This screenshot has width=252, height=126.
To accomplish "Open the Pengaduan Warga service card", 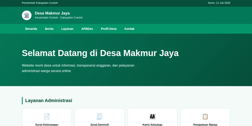I will click(205, 117).
